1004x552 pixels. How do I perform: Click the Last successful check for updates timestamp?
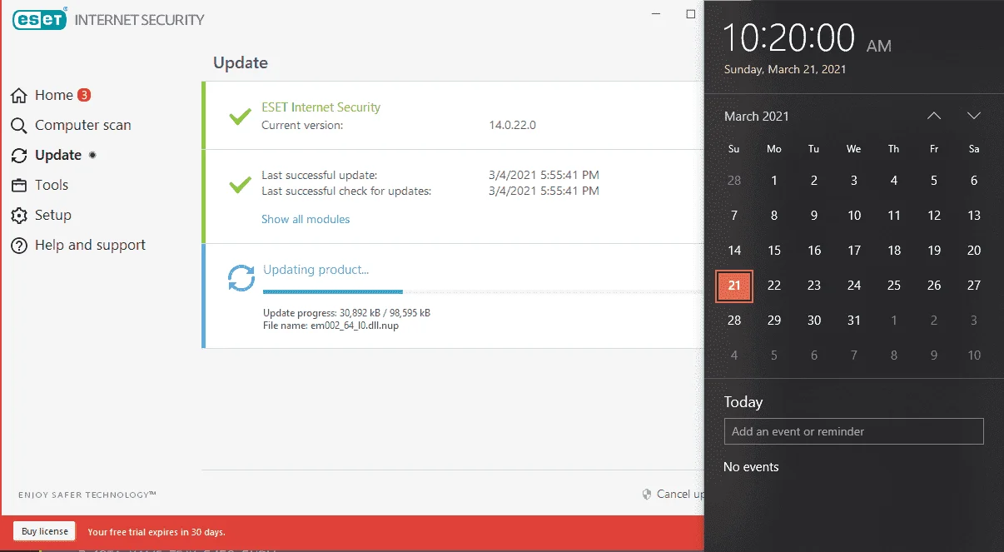click(x=544, y=191)
